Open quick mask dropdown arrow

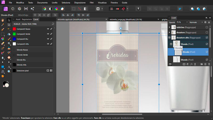coord(102,9)
